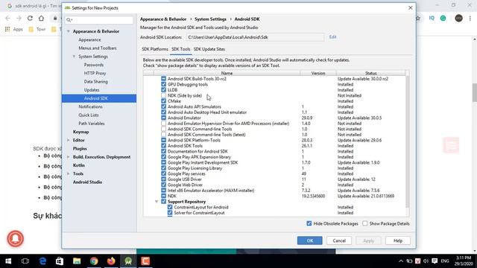Select the 'Android SDK Tools' row text
477x268 pixels.
click(185, 146)
